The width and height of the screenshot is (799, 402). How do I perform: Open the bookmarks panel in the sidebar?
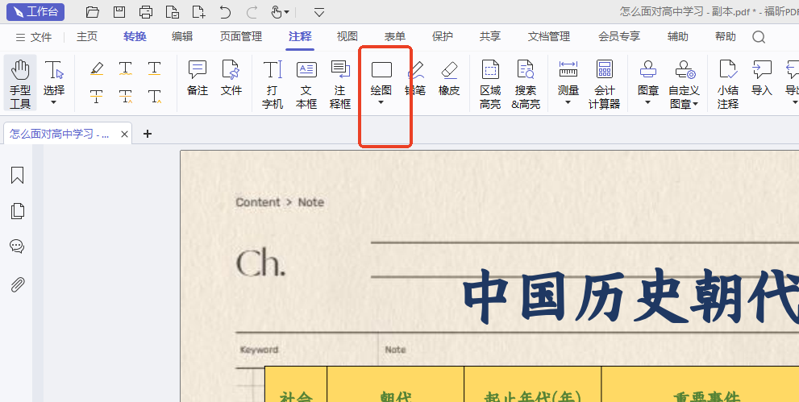[17, 176]
